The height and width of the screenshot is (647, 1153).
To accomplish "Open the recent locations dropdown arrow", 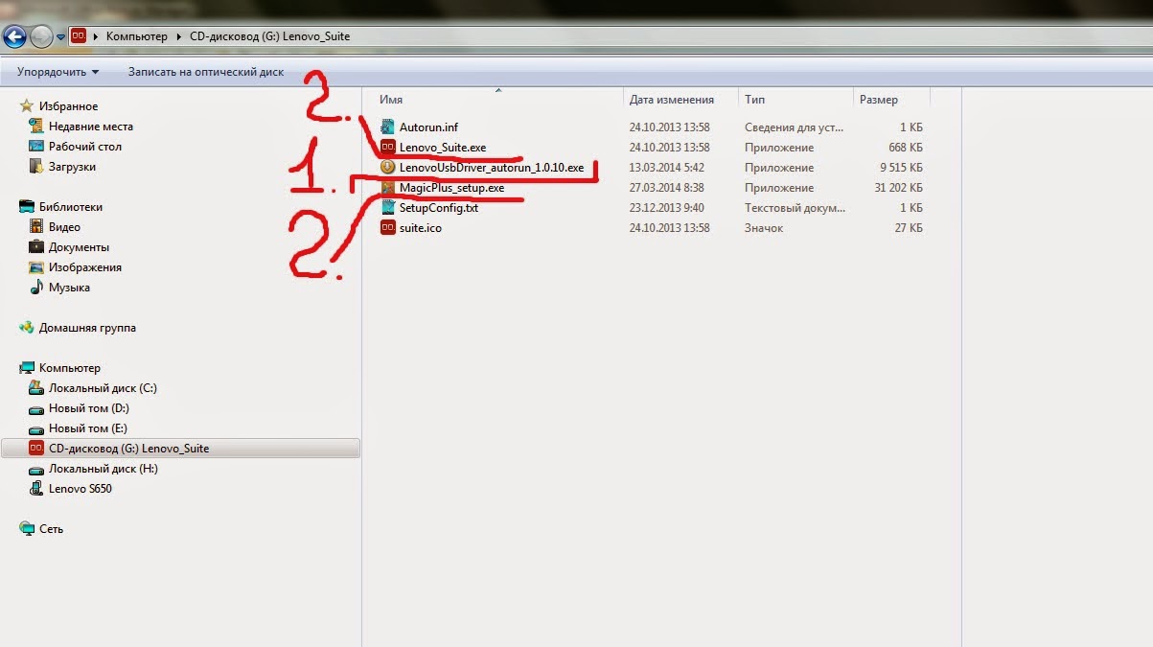I will coord(60,36).
